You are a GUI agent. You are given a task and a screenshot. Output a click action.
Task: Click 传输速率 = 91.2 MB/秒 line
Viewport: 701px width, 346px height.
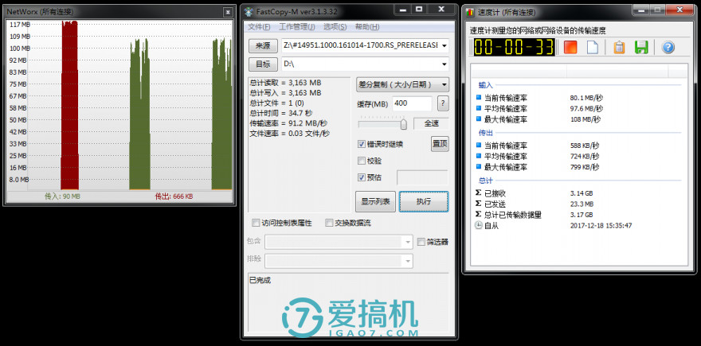[x=288, y=123]
